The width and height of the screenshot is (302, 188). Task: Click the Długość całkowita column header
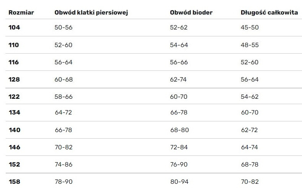pos(269,13)
